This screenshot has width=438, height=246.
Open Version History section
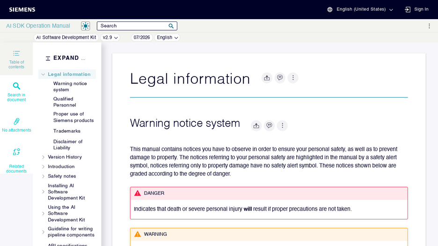tap(65, 157)
